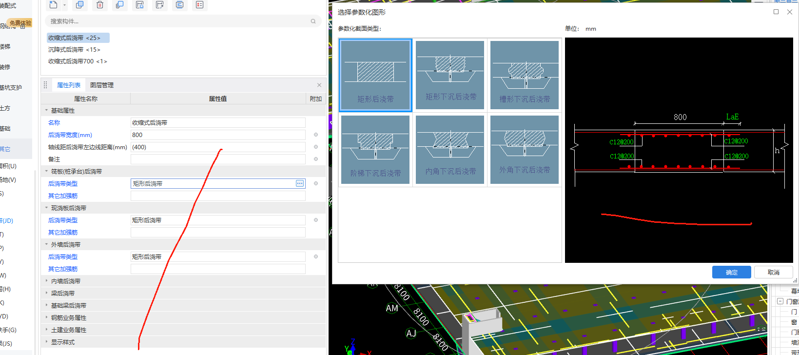Click the 确定 button
Image resolution: width=799 pixels, height=355 pixels.
731,272
